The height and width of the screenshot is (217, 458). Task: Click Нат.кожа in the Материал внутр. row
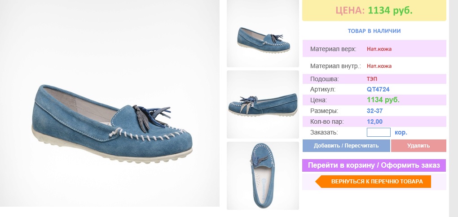coord(379,66)
